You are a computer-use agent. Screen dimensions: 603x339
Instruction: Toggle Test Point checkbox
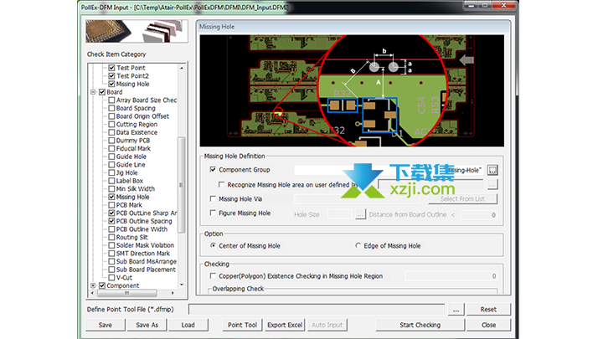pyautogui.click(x=111, y=68)
